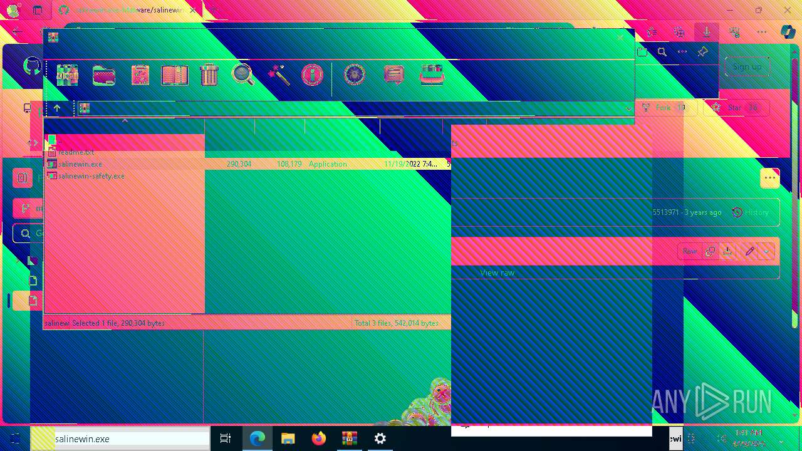Image resolution: width=802 pixels, height=451 pixels.
Task: Click the pin icon in downloads flyout
Action: click(x=702, y=52)
